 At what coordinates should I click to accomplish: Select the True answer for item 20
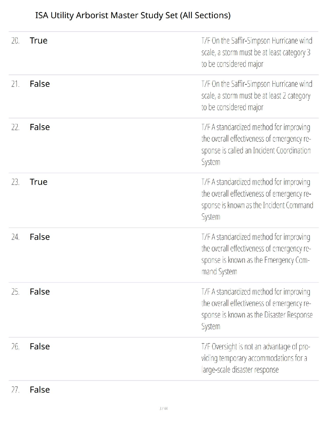pyautogui.click(x=38, y=41)
